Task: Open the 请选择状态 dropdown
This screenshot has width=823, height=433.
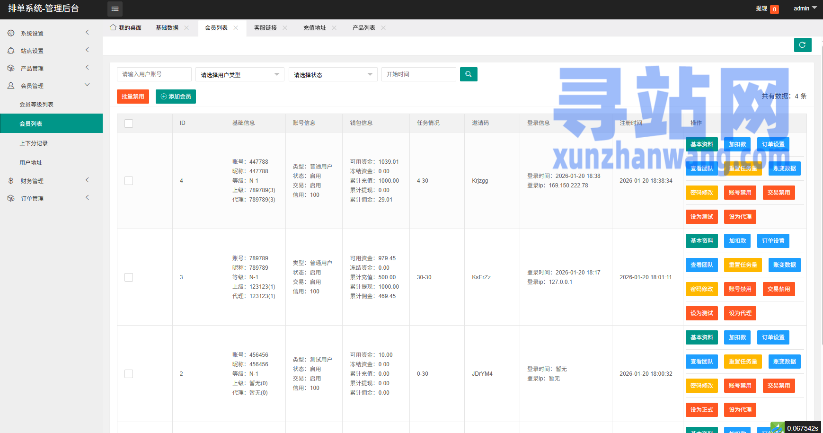Action: (333, 75)
